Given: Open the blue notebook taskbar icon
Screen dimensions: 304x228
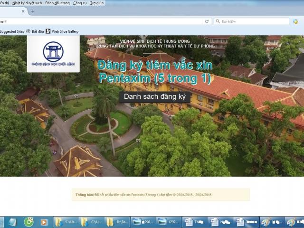Looking at the screenshot, I should click(12, 222).
